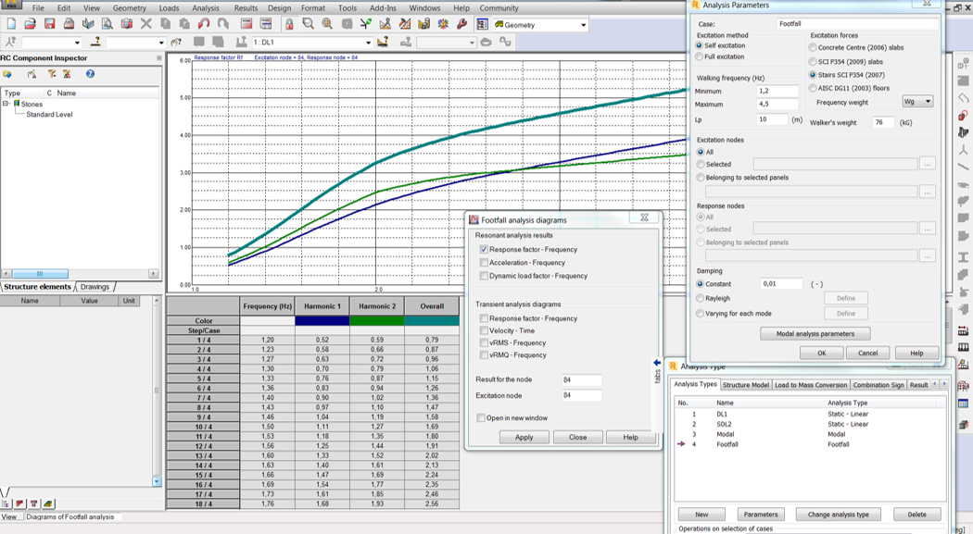Click the Save file toolbar icon
This screenshot has height=534, width=973.
50,24
